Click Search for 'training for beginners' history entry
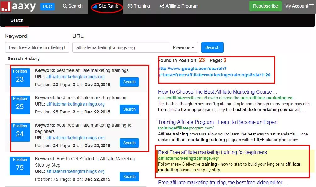Image resolution: width=316 pixels, height=187 pixels. point(129,143)
